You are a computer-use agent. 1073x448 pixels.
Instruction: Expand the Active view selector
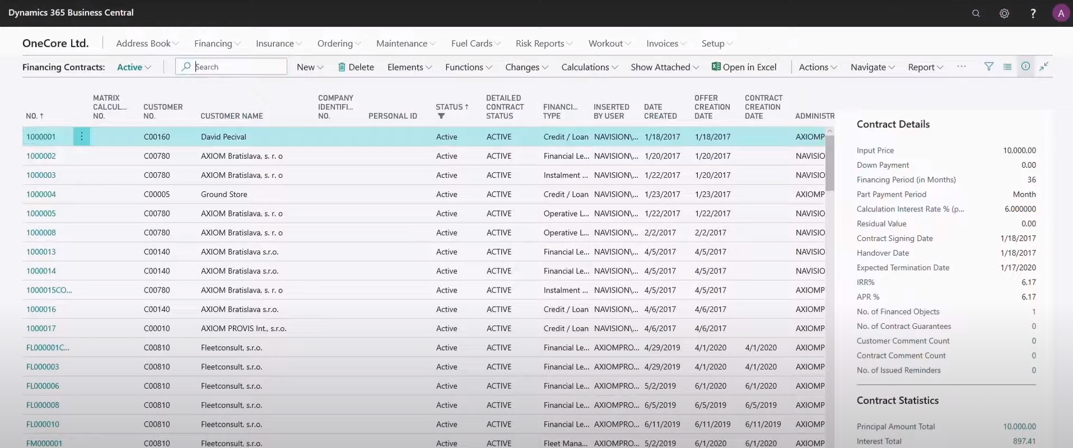click(134, 67)
